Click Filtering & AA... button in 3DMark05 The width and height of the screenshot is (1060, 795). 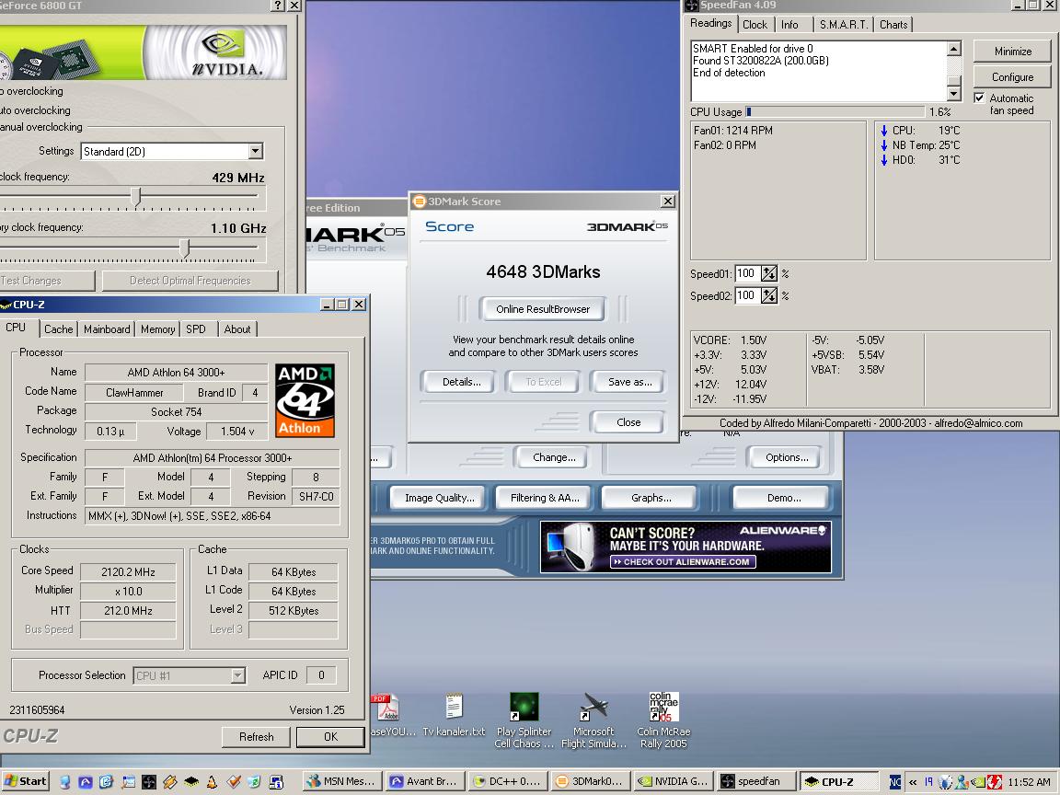click(545, 498)
